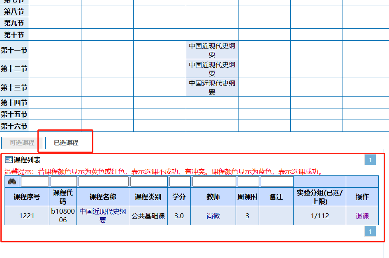Select the 已选课程 tab
Screen dimensions: 389x258
66,143
